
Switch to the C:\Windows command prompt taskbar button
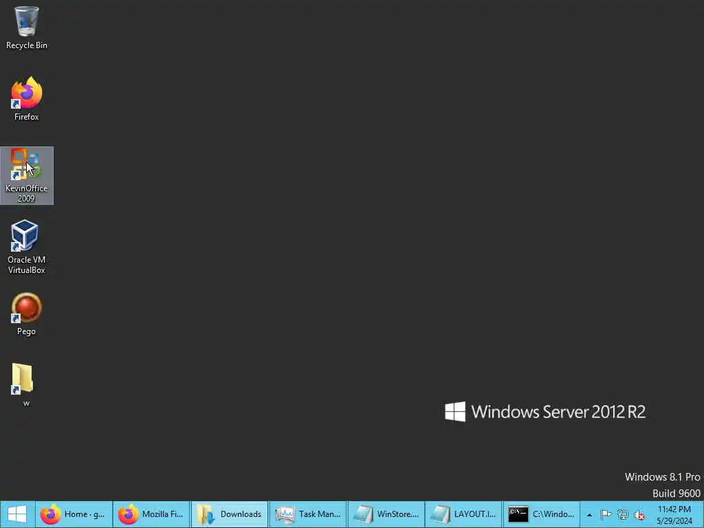[x=542, y=514]
